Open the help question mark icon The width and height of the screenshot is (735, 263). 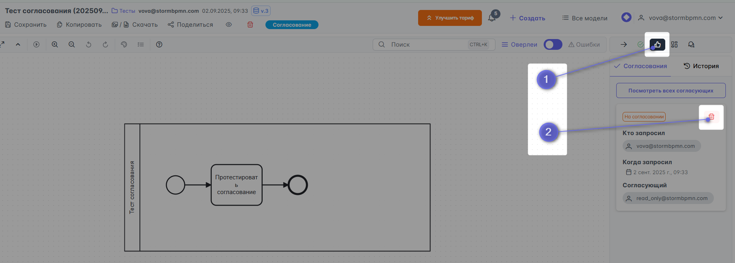pos(159,45)
